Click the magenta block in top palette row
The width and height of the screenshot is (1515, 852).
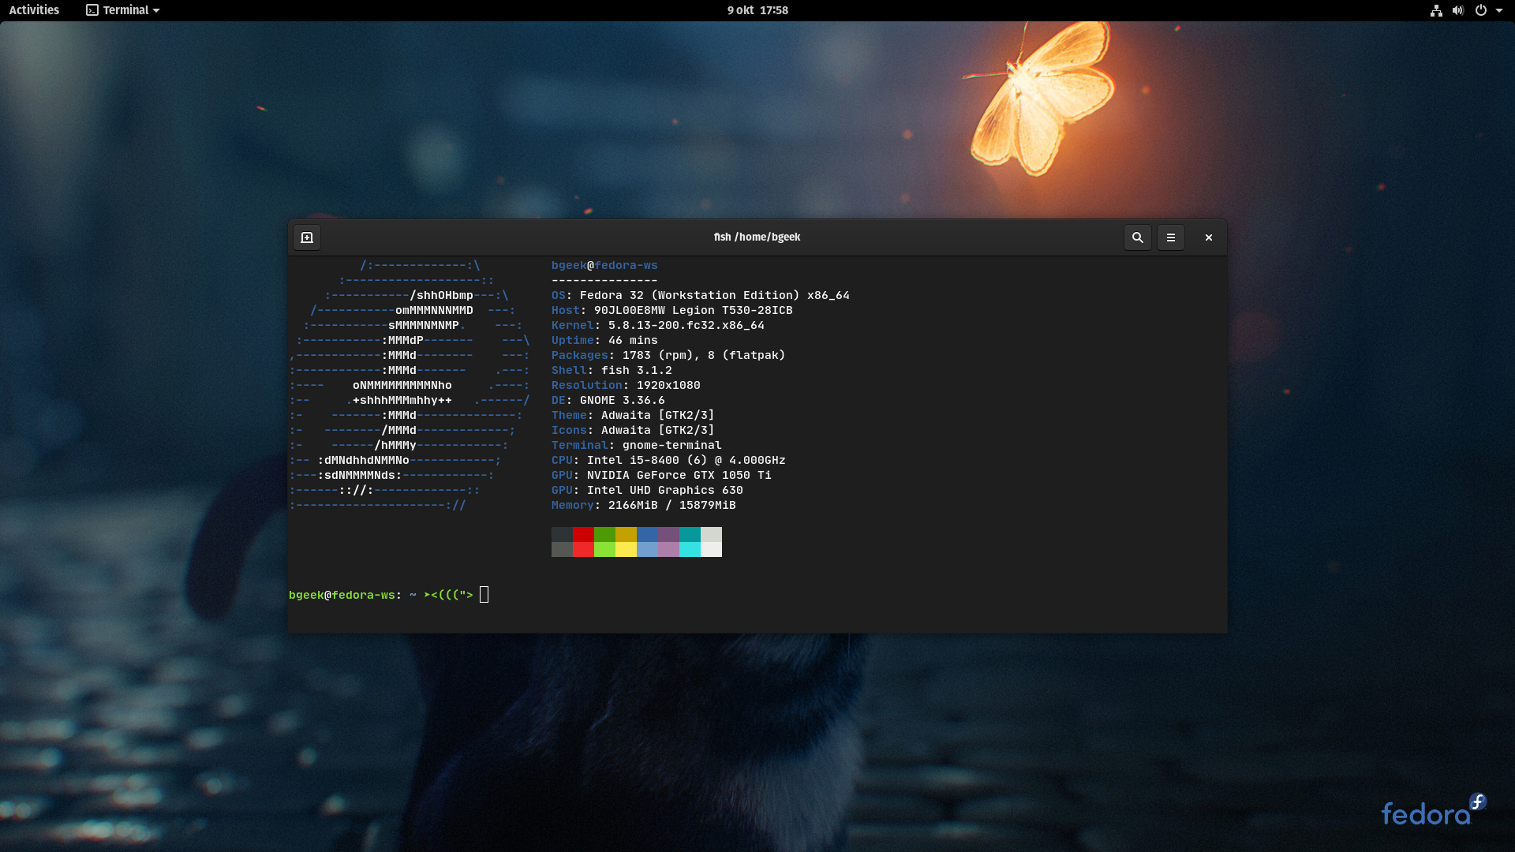pos(668,535)
